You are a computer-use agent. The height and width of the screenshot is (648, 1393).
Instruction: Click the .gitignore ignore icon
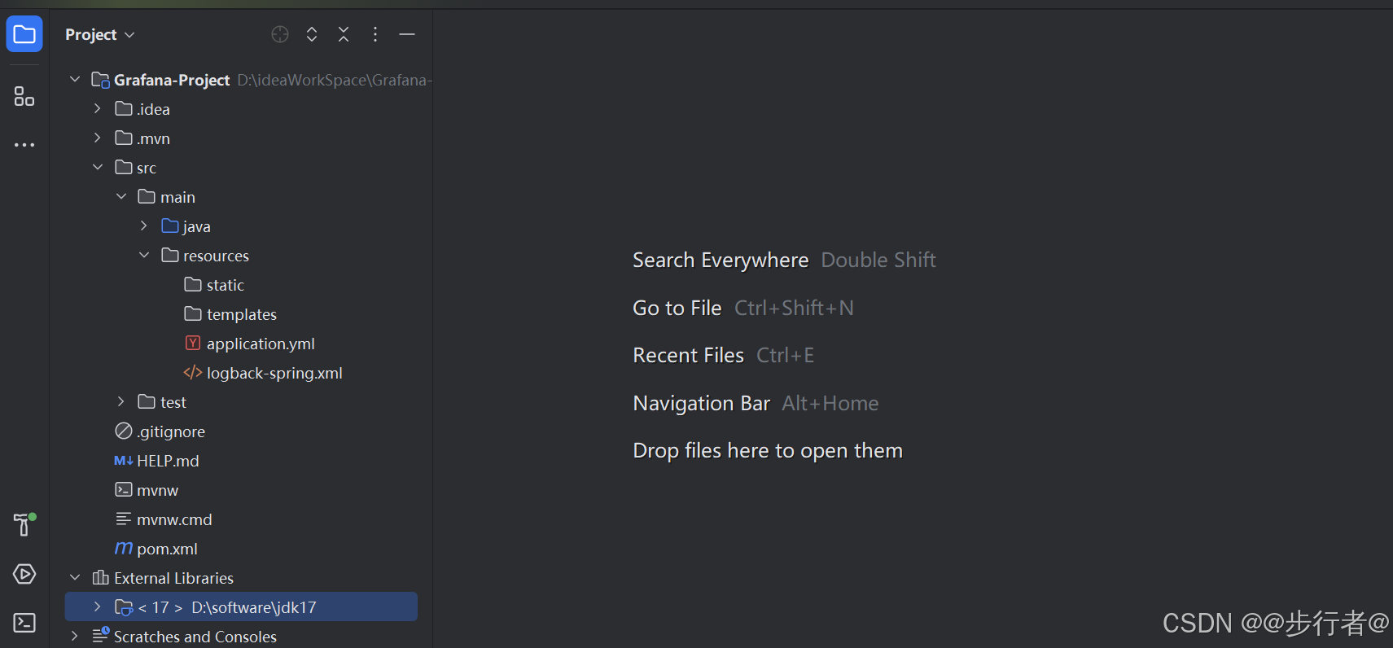[x=124, y=431]
